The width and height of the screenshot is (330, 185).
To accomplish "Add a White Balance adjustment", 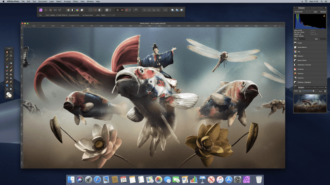I will (x=310, y=47).
